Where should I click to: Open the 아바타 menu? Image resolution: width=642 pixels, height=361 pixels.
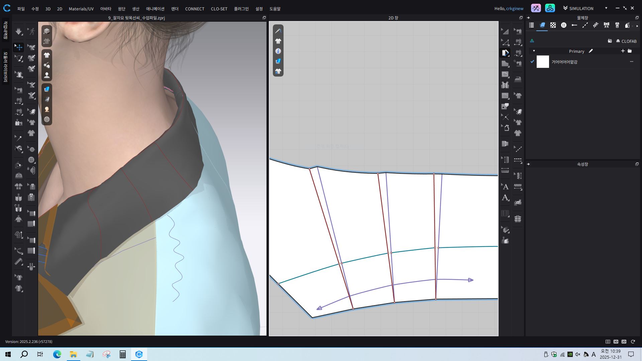(106, 9)
